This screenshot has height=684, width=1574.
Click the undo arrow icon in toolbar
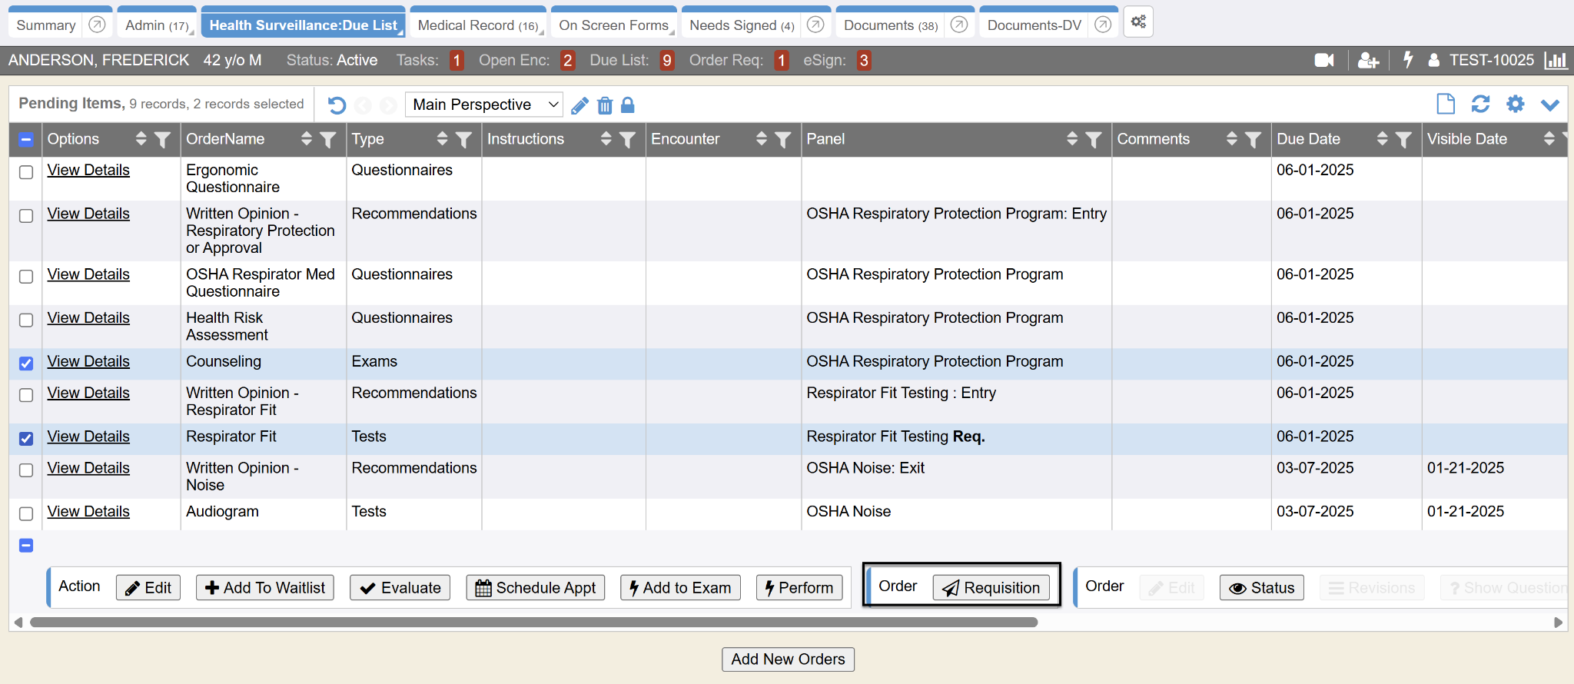coord(337,105)
